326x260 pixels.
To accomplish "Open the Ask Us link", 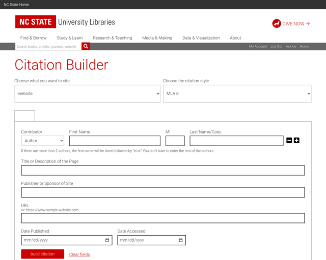I will (291, 46).
